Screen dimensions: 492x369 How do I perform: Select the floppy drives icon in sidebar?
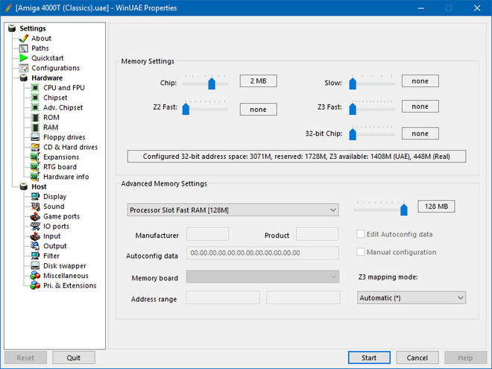(35, 137)
